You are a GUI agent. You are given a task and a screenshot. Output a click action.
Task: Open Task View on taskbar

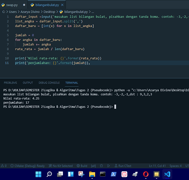point(60,174)
